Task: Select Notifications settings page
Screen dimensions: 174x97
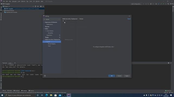Action: [49, 25]
